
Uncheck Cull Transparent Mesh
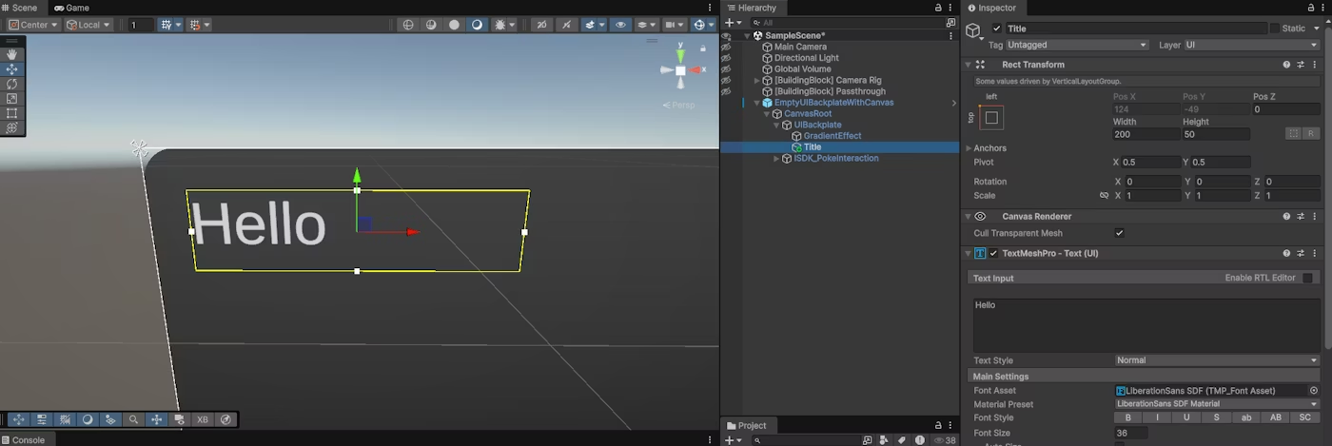click(x=1119, y=233)
